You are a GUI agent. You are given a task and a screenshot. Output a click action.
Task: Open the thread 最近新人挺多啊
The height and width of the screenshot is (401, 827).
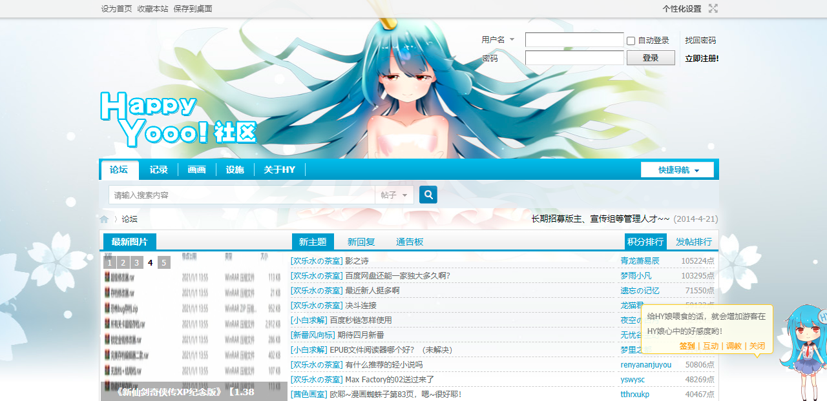point(372,291)
